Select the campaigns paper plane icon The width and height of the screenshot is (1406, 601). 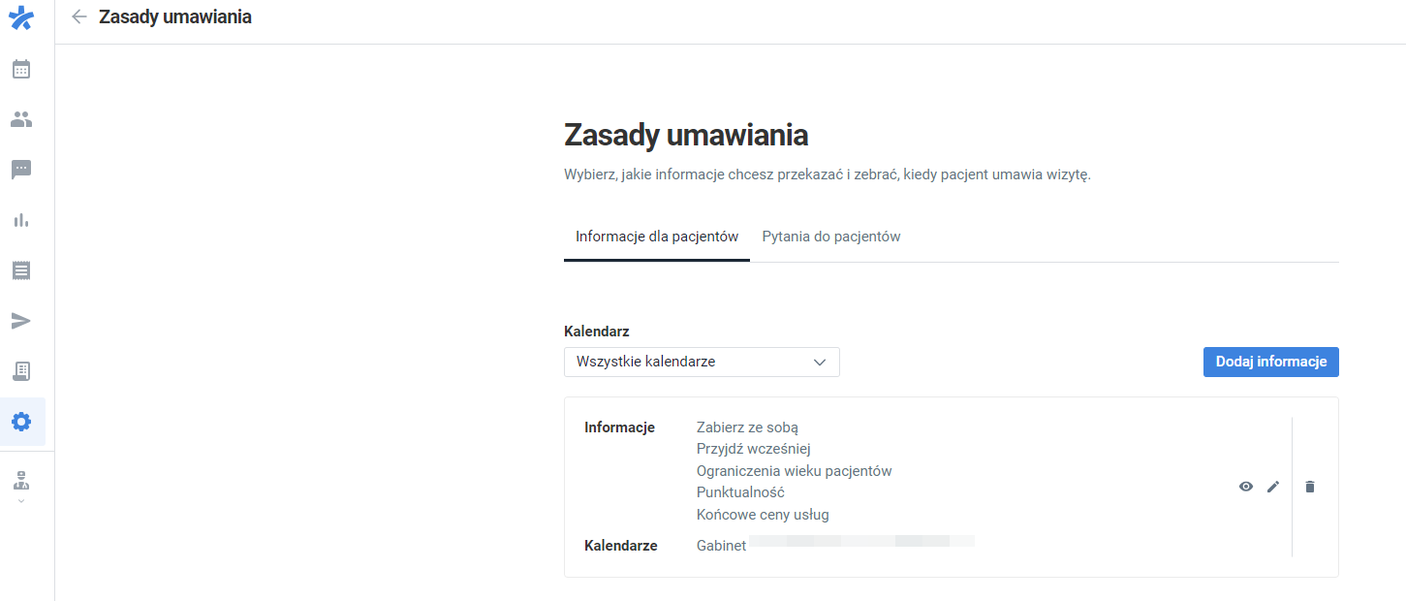click(x=21, y=321)
